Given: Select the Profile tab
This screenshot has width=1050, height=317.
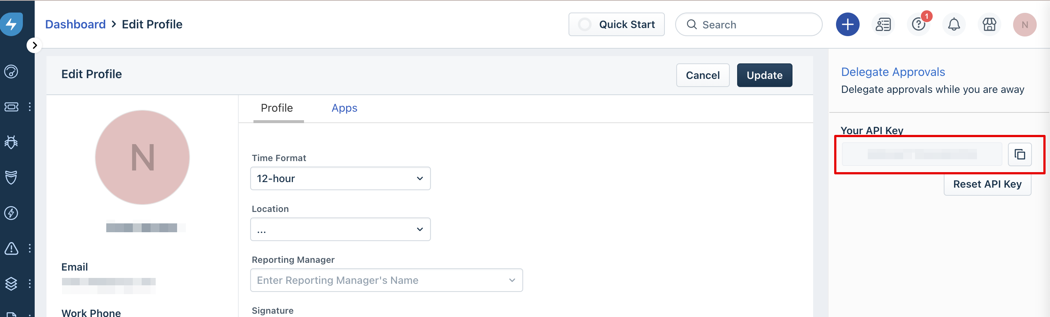Looking at the screenshot, I should pos(277,108).
